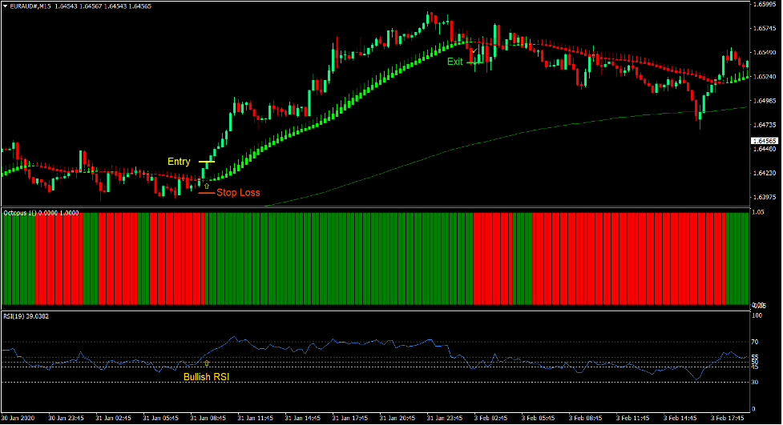Click the yellow checkmark above Exit
This screenshot has width=783, height=425.
pyautogui.click(x=474, y=50)
